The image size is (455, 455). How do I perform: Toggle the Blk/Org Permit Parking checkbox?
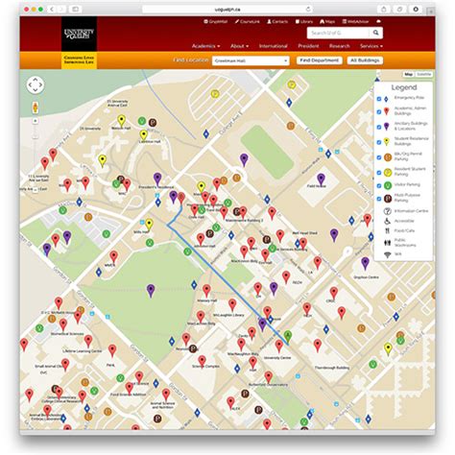point(379,157)
